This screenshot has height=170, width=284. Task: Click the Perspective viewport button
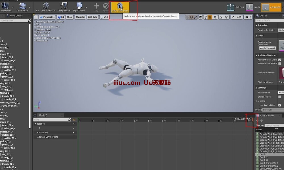47,17
